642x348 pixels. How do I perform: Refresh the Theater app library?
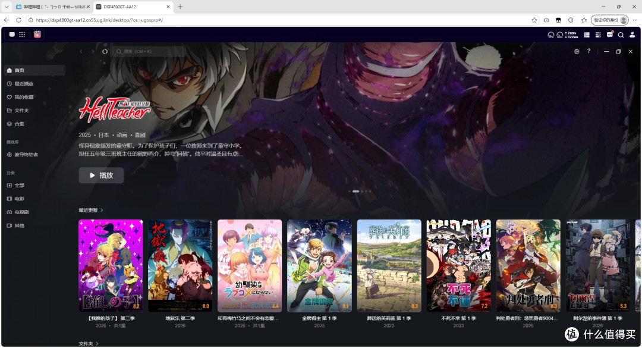(x=105, y=52)
